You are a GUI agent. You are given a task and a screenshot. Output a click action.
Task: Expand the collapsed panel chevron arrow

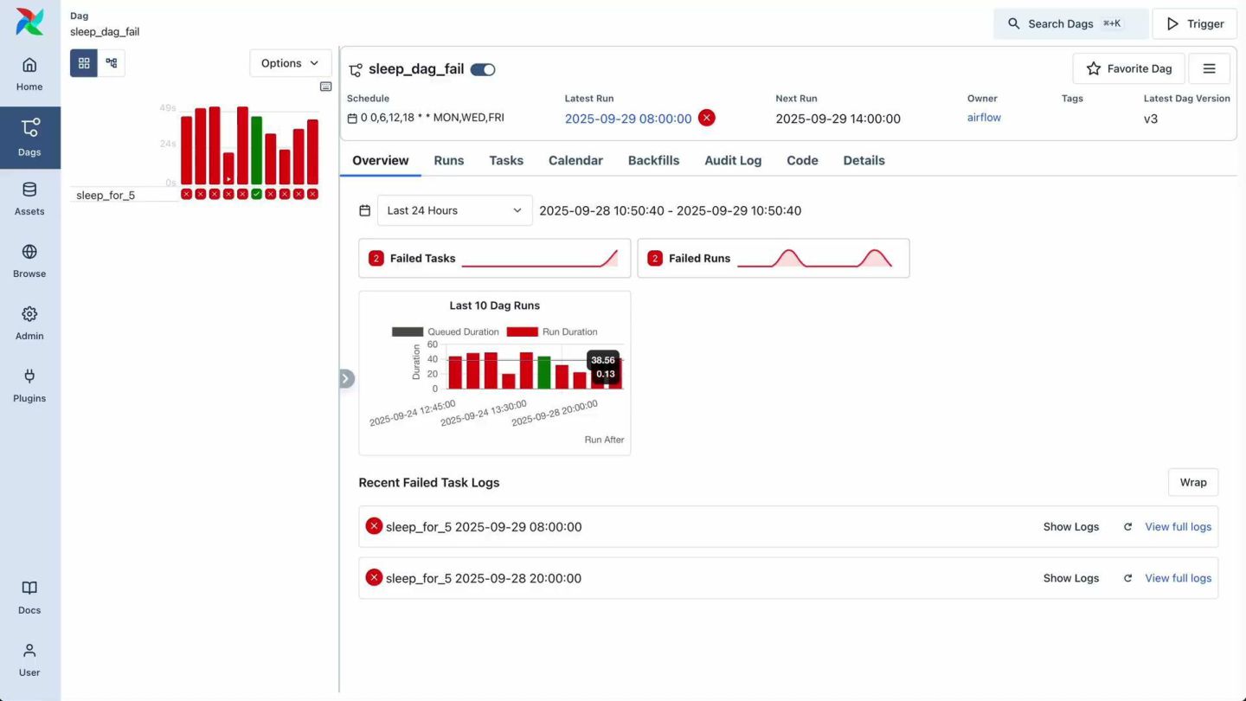[x=346, y=378]
